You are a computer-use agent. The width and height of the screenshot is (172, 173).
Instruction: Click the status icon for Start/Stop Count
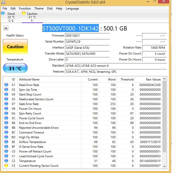(x=6, y=94)
